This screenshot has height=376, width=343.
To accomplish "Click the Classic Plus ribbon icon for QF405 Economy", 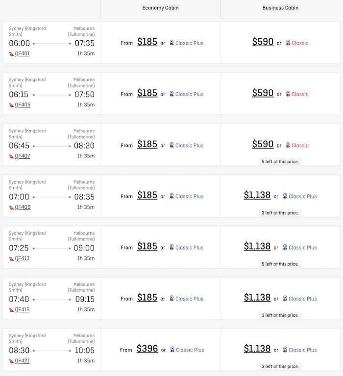I will tap(171, 94).
